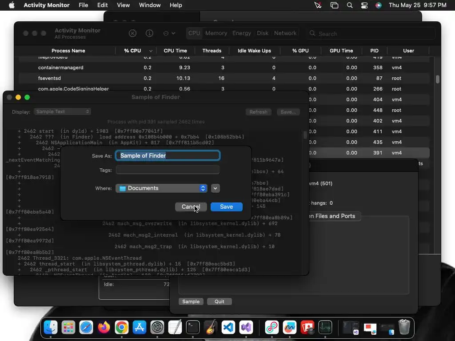Click the Refresh button in Sample window
This screenshot has height=341, width=455.
(258, 112)
